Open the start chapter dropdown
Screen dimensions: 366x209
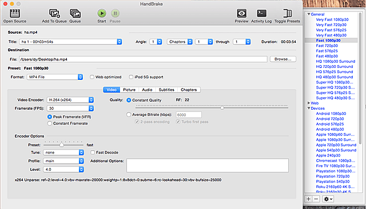click(204, 42)
